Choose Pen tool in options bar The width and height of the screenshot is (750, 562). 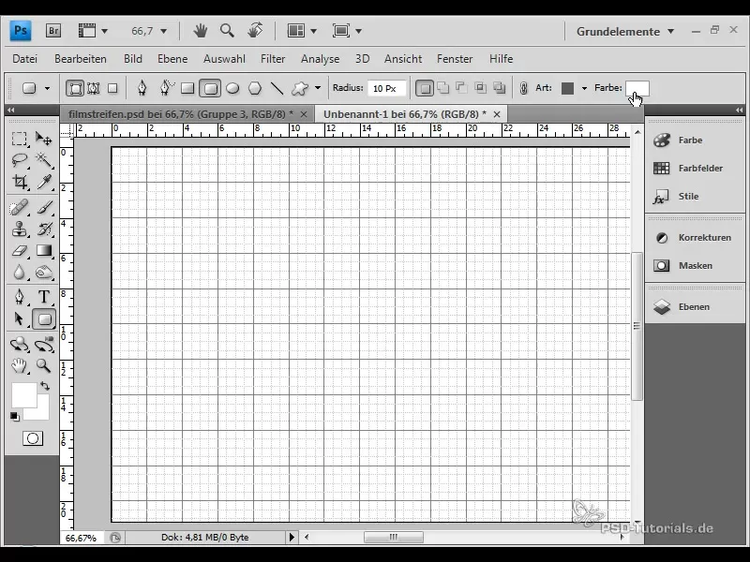coord(142,88)
